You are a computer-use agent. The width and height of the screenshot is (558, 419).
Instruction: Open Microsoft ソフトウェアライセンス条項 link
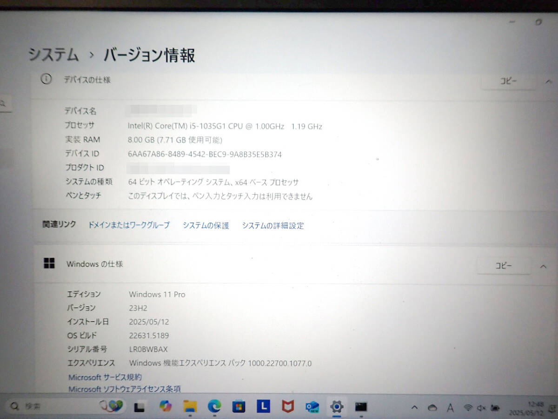[x=125, y=389]
